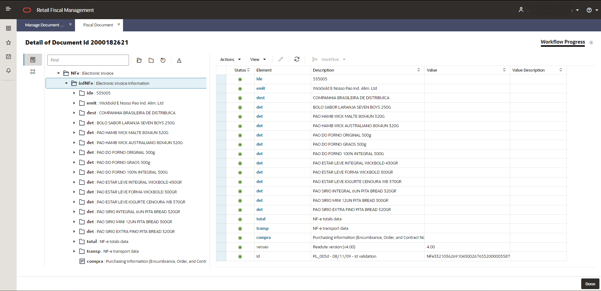This screenshot has height=291, width=601.
Task: Expand the total NF-e totals node
Action: point(74,241)
